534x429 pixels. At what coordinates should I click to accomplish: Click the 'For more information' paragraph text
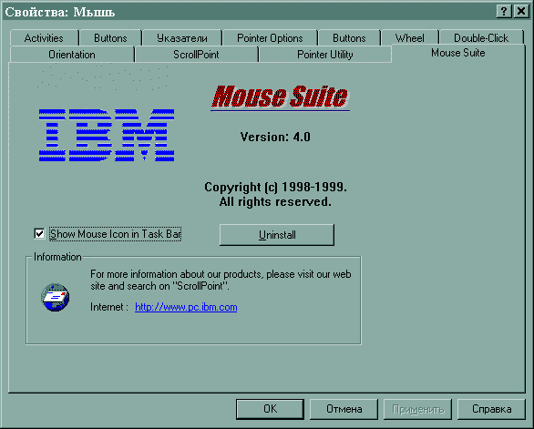tap(221, 280)
